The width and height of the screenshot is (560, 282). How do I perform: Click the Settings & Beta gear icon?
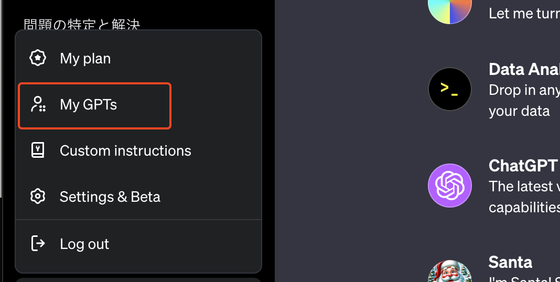point(38,197)
